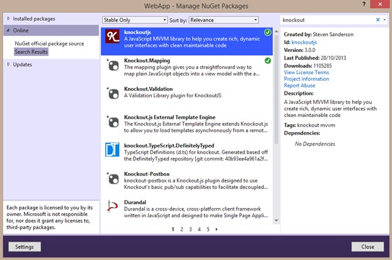Select Knockout.js External Template Engine title
The height and width of the screenshot is (260, 392).
[170, 117]
